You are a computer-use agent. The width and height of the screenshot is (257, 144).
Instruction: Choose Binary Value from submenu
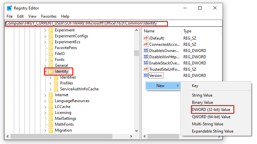click(202, 102)
